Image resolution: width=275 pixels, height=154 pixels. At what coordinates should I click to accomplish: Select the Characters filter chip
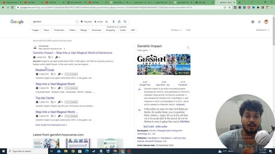coord(59,30)
